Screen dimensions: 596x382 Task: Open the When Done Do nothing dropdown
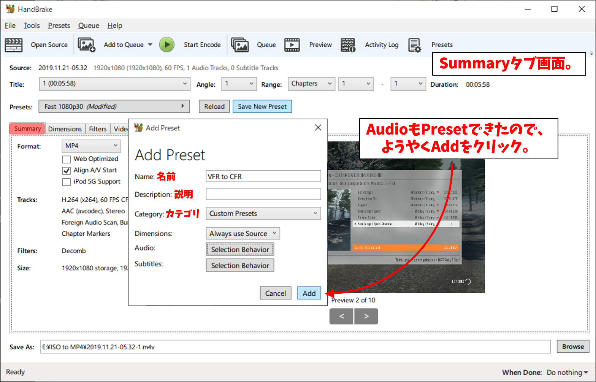point(567,372)
